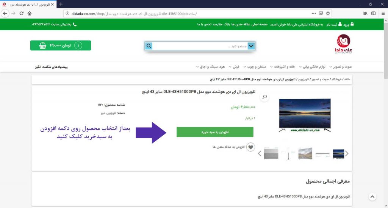Expand مبلمان و چوب category menu
The height and width of the screenshot is (208, 388).
click(255, 67)
